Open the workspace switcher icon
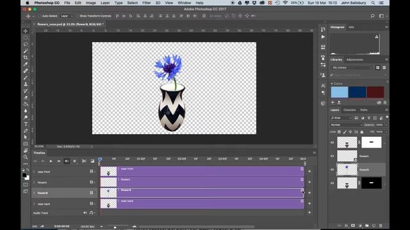 pyautogui.click(x=382, y=16)
